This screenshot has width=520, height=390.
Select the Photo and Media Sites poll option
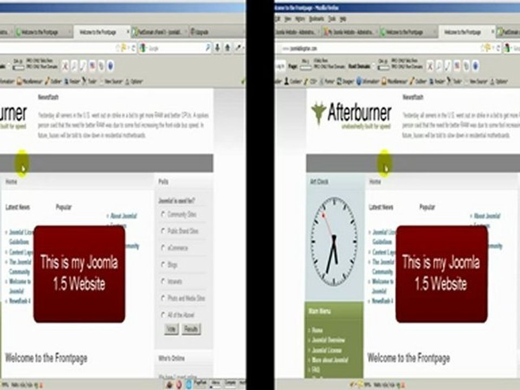click(x=163, y=298)
